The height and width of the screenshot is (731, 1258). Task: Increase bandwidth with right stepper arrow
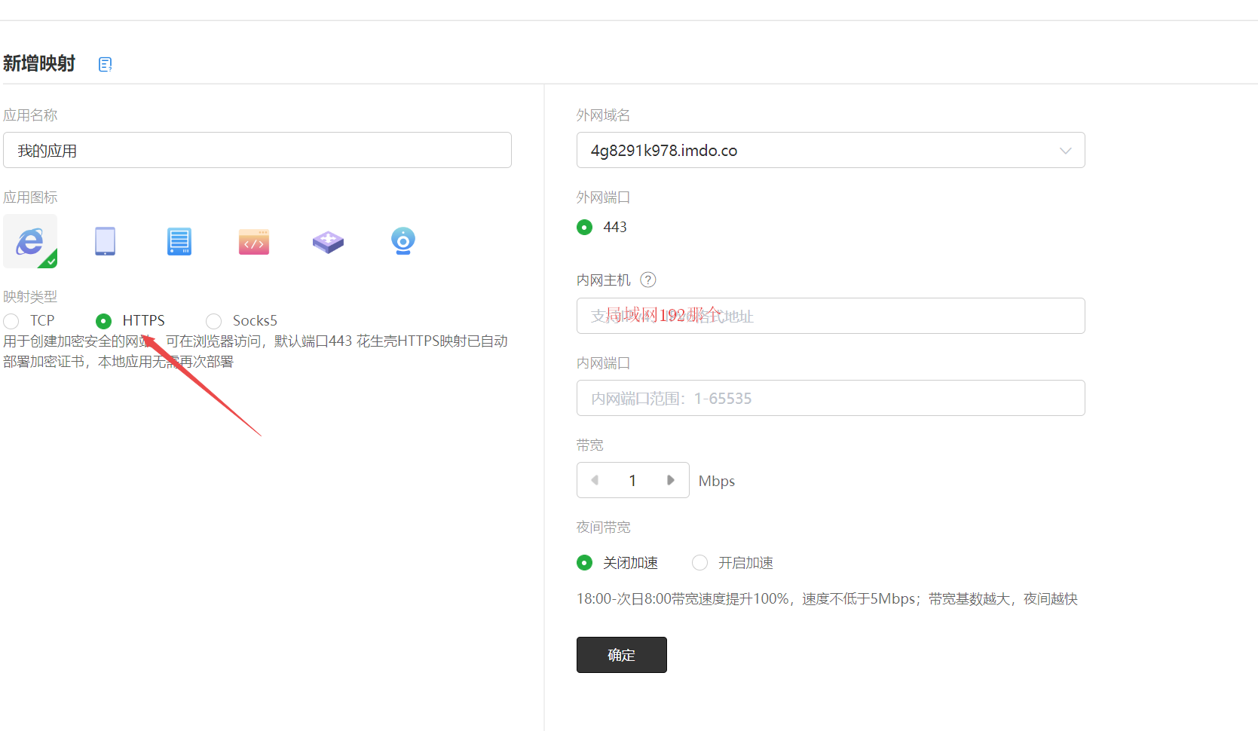[x=671, y=480]
